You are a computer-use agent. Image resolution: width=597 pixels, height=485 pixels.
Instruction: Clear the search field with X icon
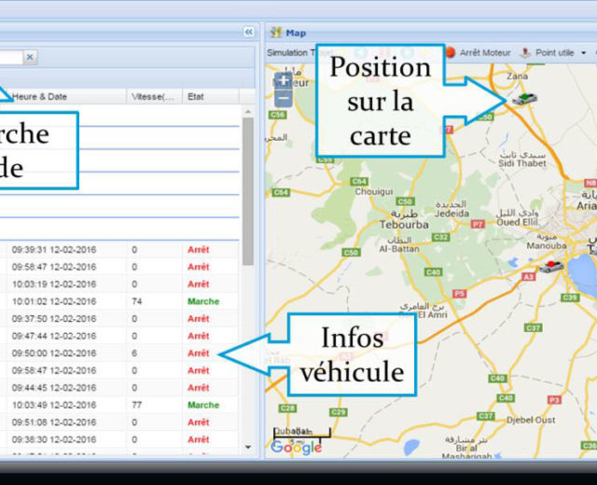pyautogui.click(x=30, y=57)
